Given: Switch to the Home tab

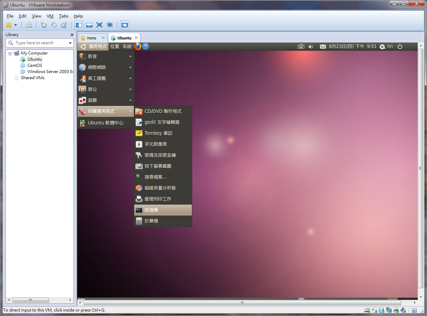Looking at the screenshot, I should [91, 38].
